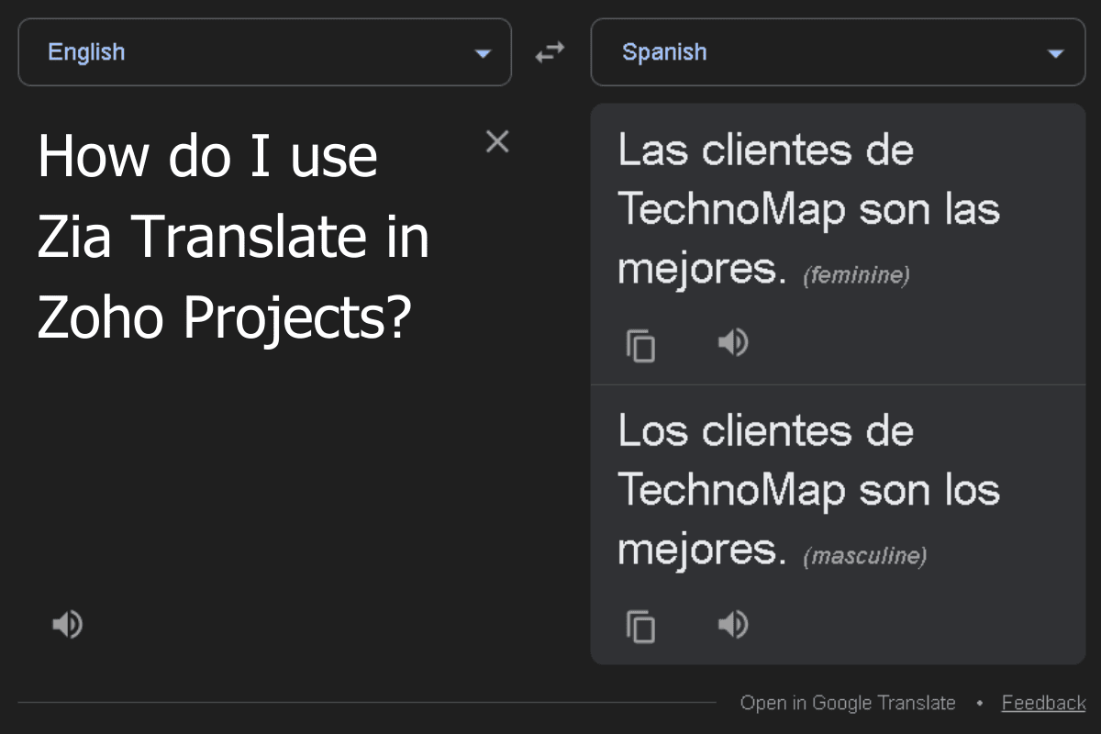The height and width of the screenshot is (734, 1101).
Task: Click the copy icon for the masculine translation
Action: [640, 627]
